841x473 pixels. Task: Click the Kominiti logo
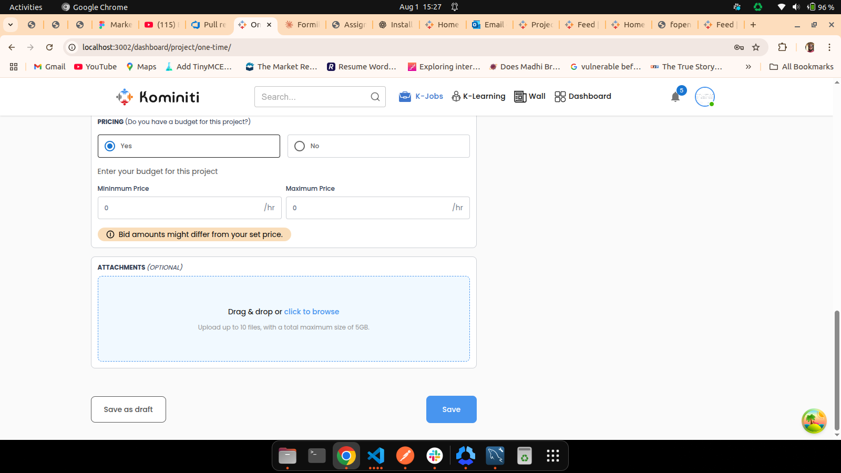click(158, 97)
